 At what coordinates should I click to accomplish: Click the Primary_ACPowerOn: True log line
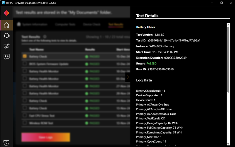[x=152, y=105]
